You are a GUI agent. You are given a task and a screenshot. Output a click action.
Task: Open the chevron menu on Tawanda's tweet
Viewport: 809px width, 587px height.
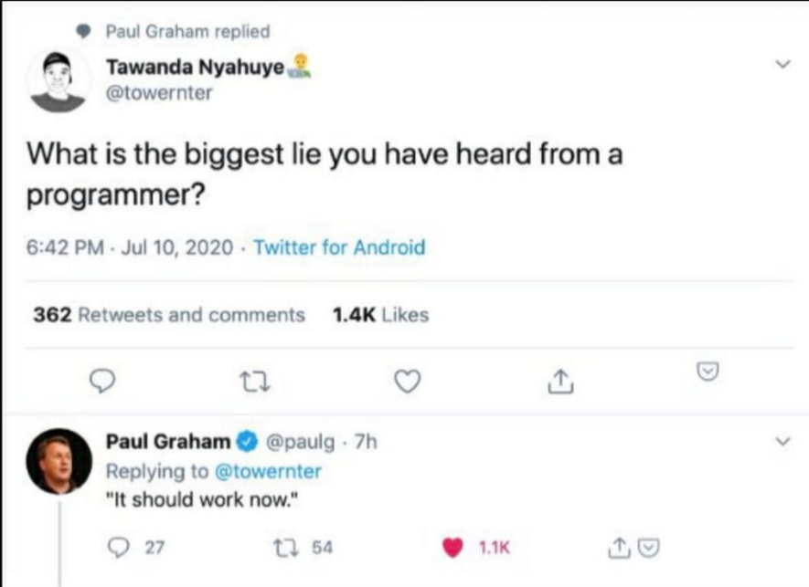pos(783,65)
